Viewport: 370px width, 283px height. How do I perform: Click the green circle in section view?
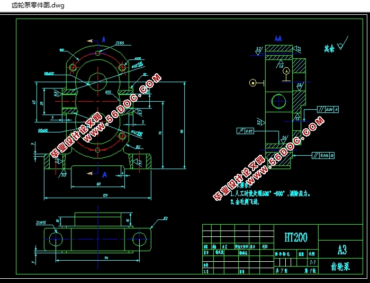point(278,100)
